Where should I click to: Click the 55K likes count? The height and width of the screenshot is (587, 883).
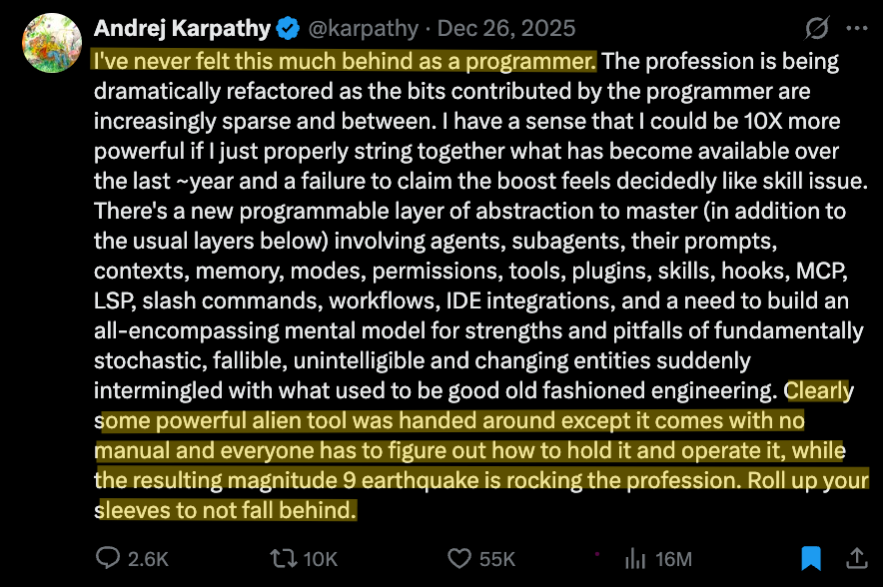click(496, 559)
